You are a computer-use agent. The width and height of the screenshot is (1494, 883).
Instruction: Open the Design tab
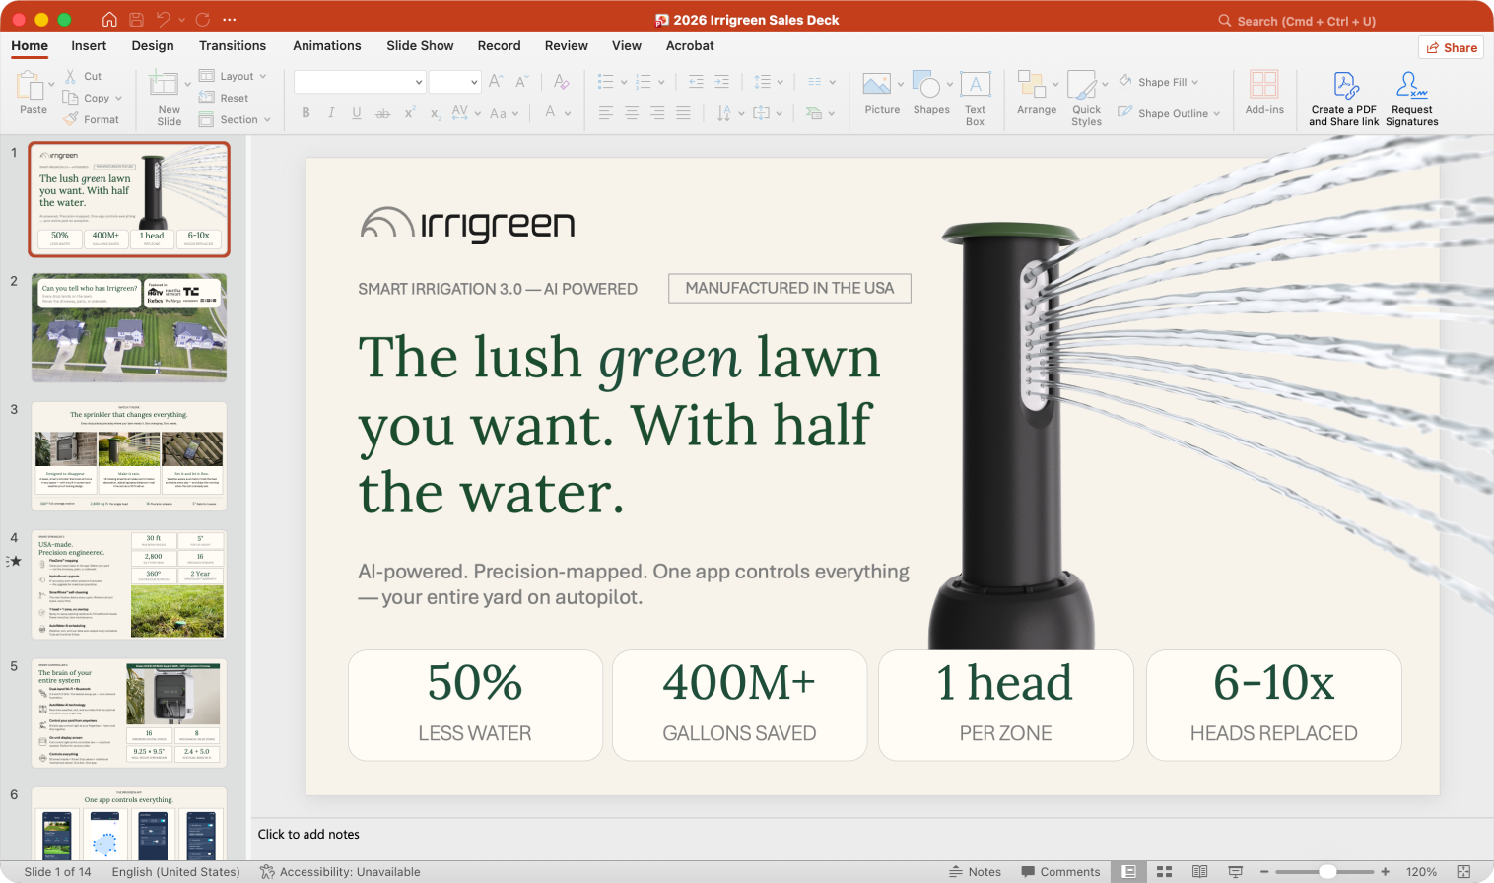[153, 45]
